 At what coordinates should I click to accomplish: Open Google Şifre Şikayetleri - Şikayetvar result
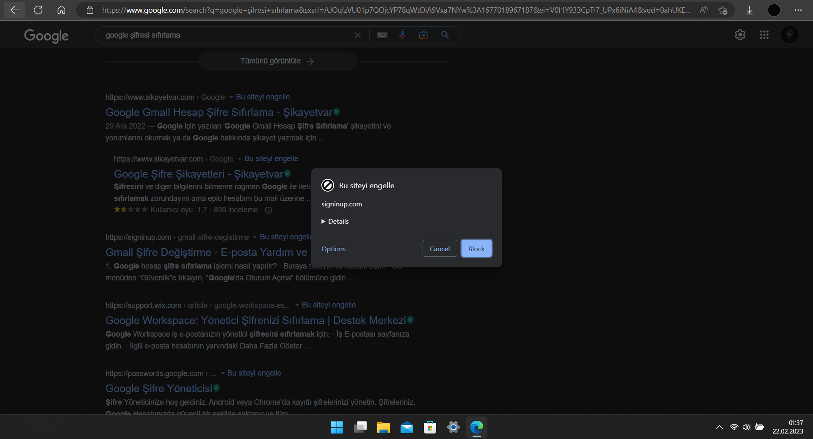click(x=199, y=174)
